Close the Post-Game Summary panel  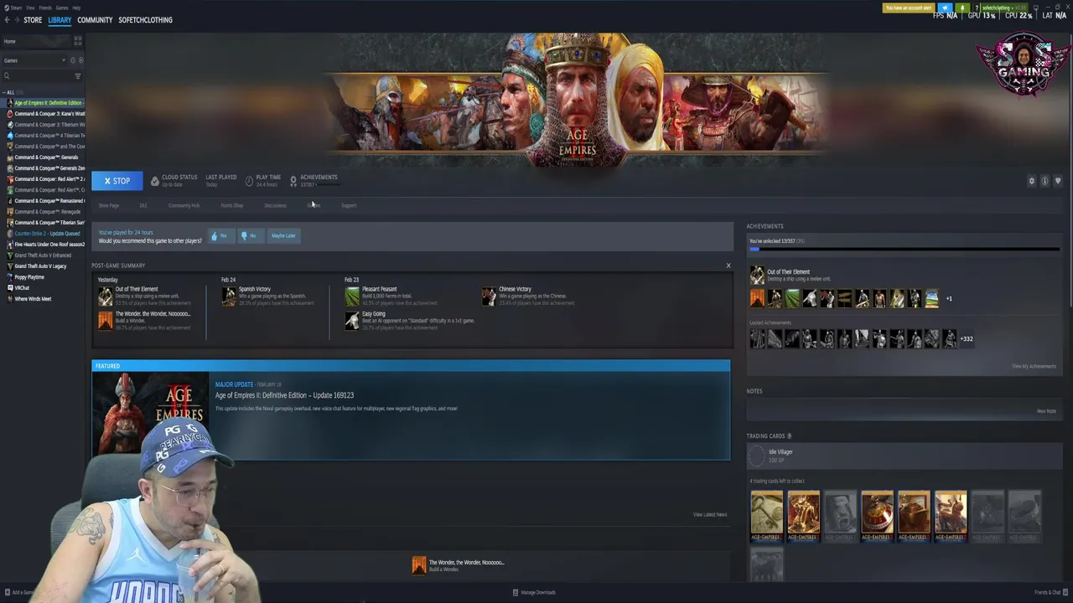728,265
